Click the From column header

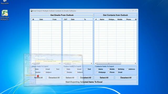[56, 19]
